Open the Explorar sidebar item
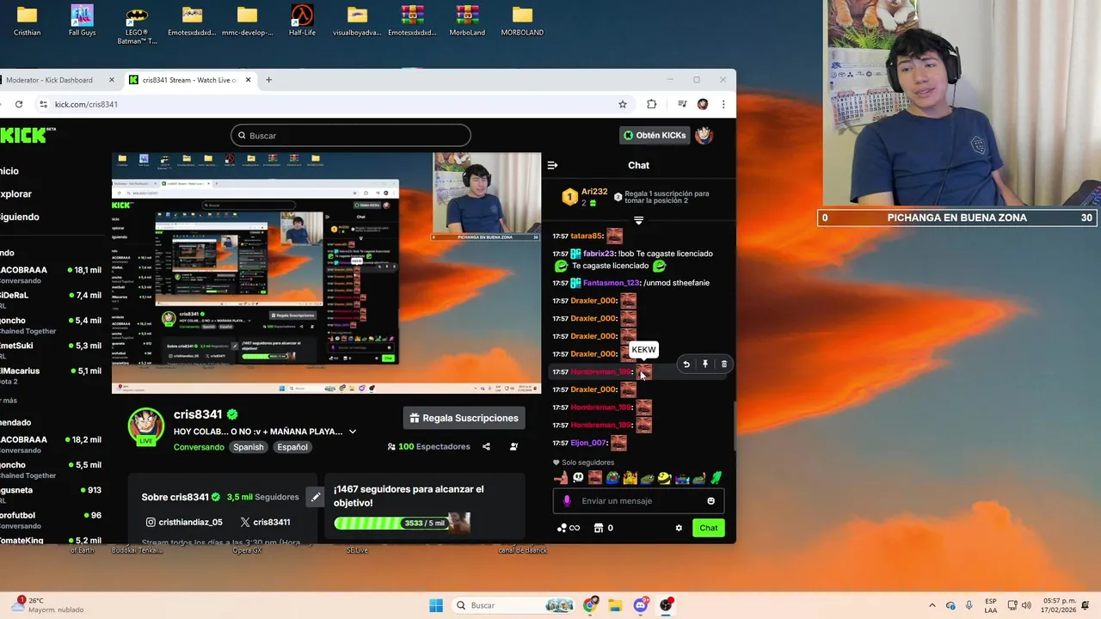 click(x=16, y=194)
